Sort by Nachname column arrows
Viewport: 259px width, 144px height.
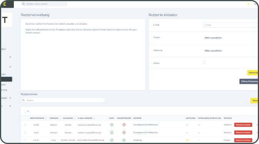[75, 118]
